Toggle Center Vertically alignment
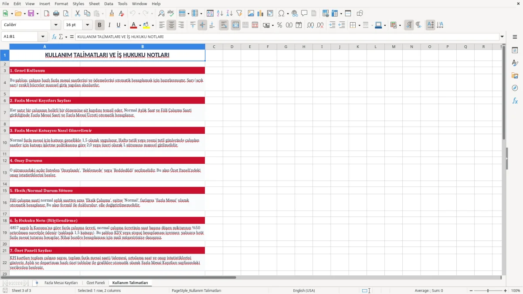The image size is (523, 294). [202, 25]
